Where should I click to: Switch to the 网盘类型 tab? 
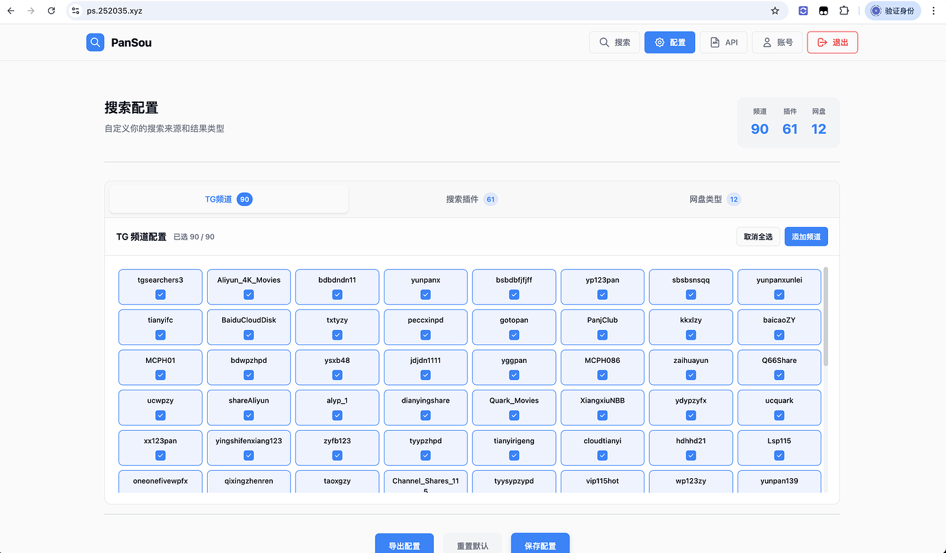click(x=715, y=200)
